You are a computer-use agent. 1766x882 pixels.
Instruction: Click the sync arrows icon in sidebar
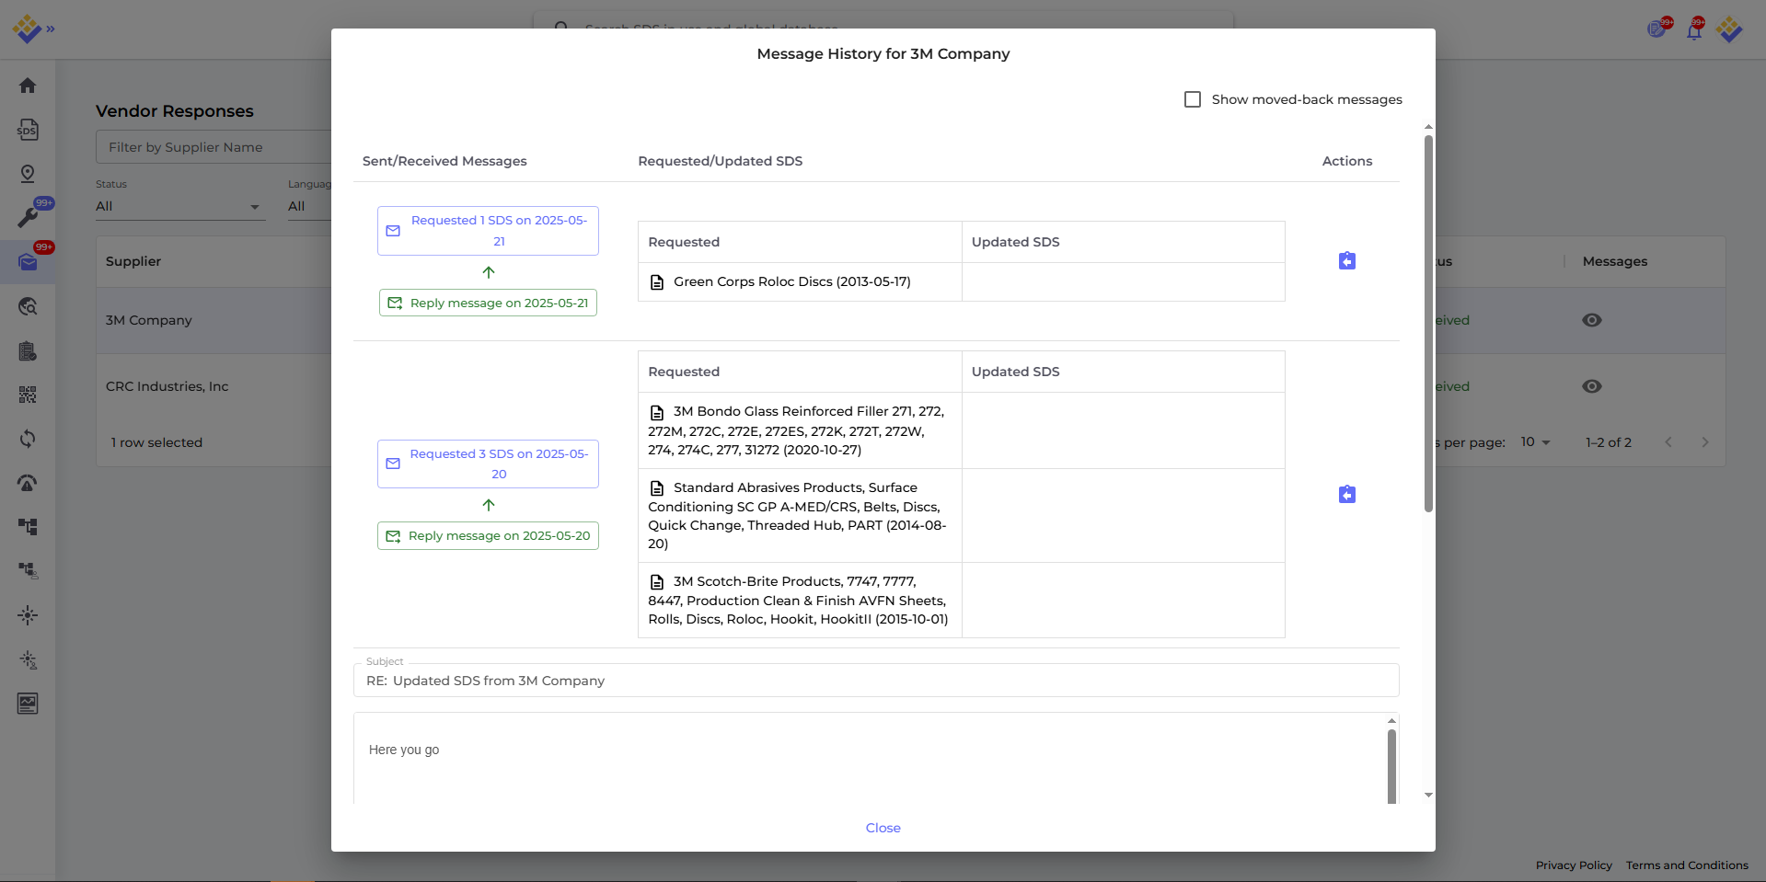click(x=28, y=439)
